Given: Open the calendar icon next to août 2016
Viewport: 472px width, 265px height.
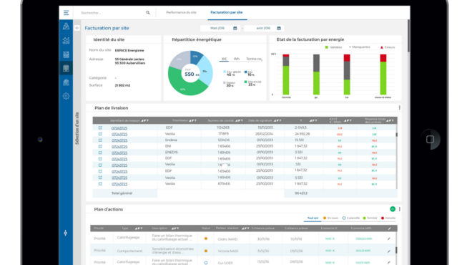Looking at the screenshot, I should pyautogui.click(x=279, y=29).
